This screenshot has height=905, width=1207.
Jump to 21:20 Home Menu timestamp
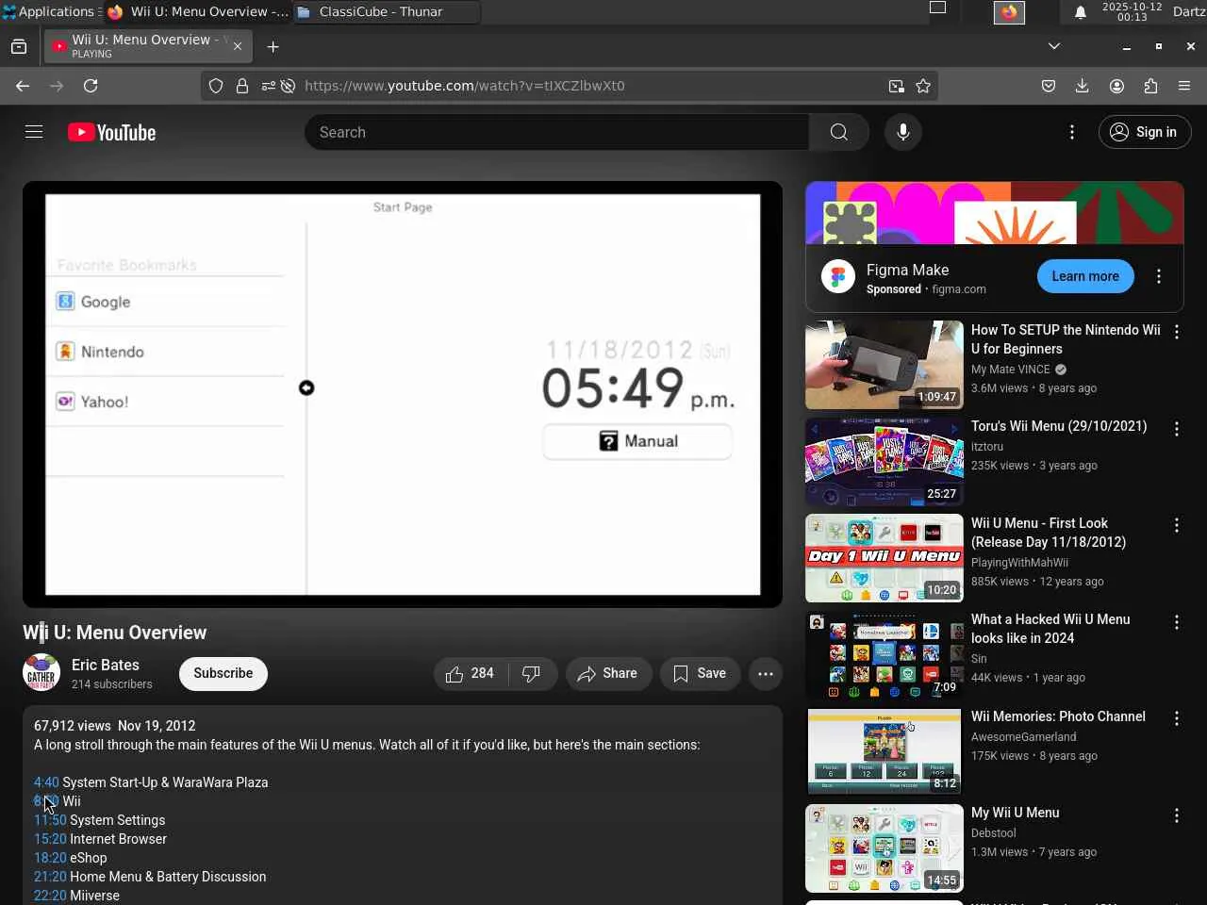coord(50,877)
